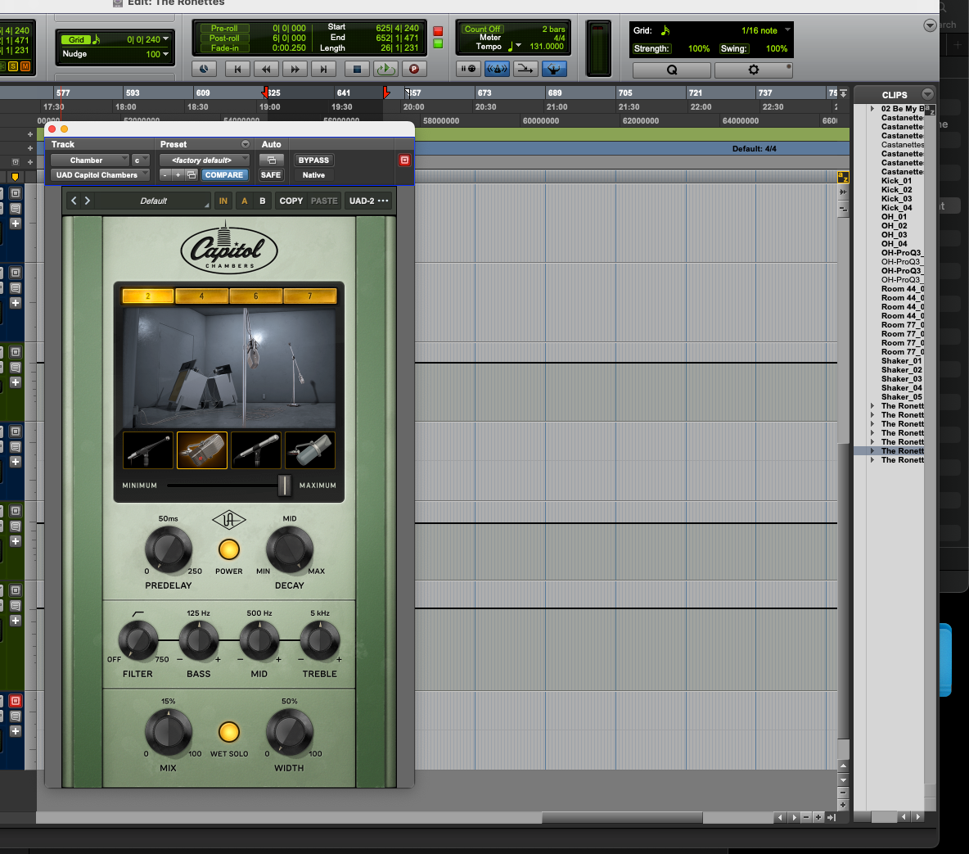Click the DECAY knob
This screenshot has height=854, width=969.
(289, 549)
